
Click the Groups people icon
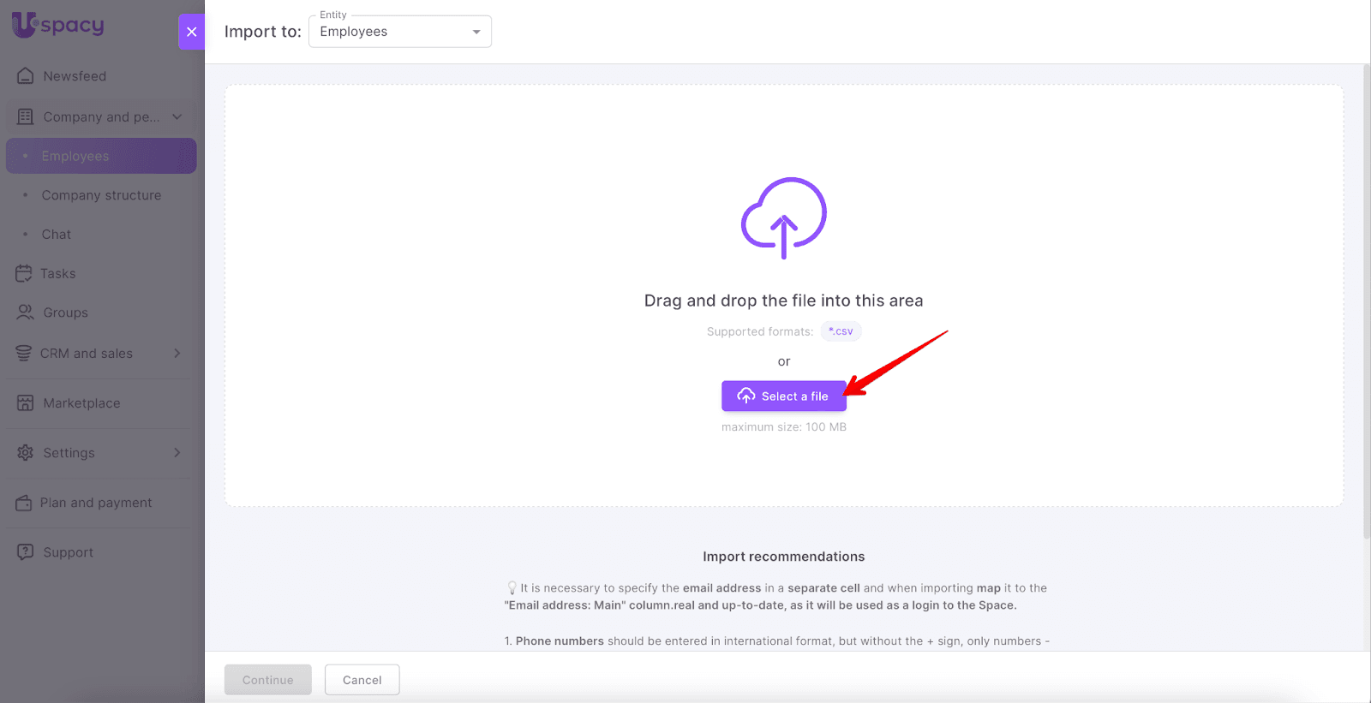[26, 313]
